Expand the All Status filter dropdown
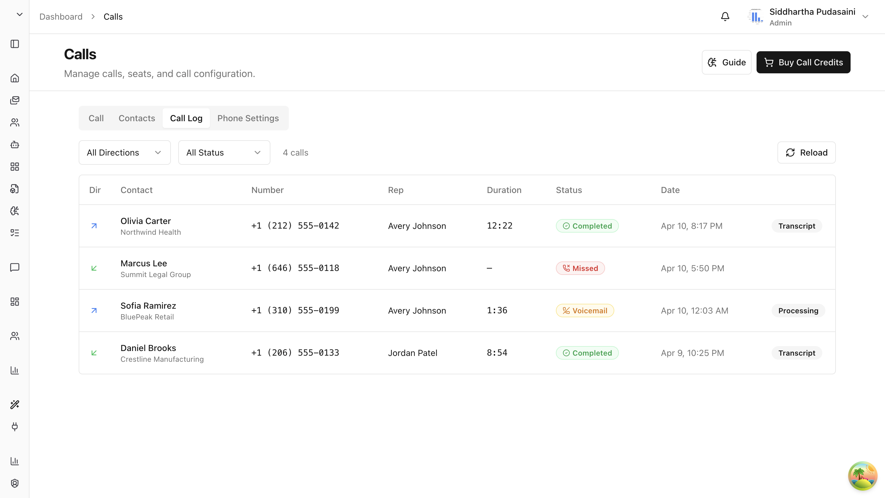The width and height of the screenshot is (885, 498). pos(224,152)
